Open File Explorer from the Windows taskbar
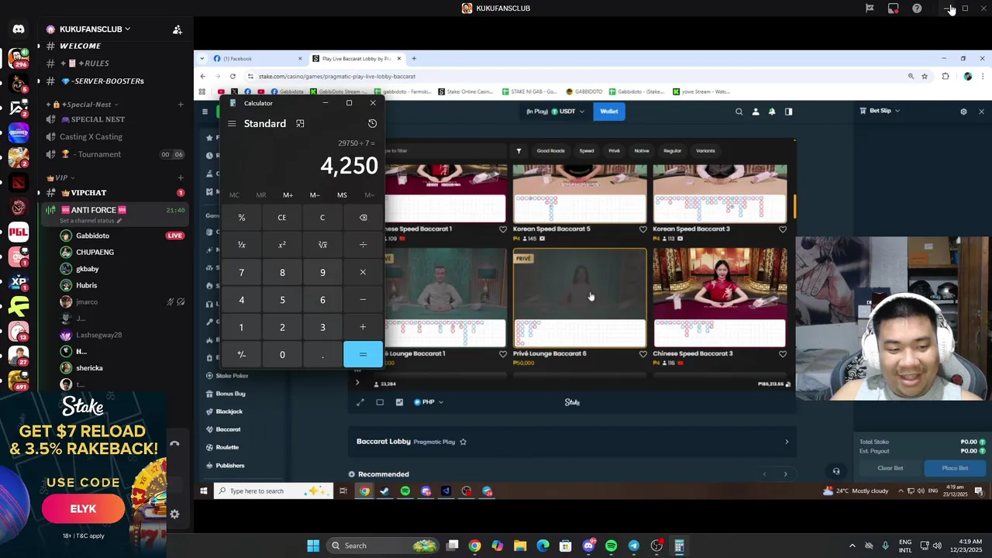Screen dimensions: 992x558 (x=520, y=546)
